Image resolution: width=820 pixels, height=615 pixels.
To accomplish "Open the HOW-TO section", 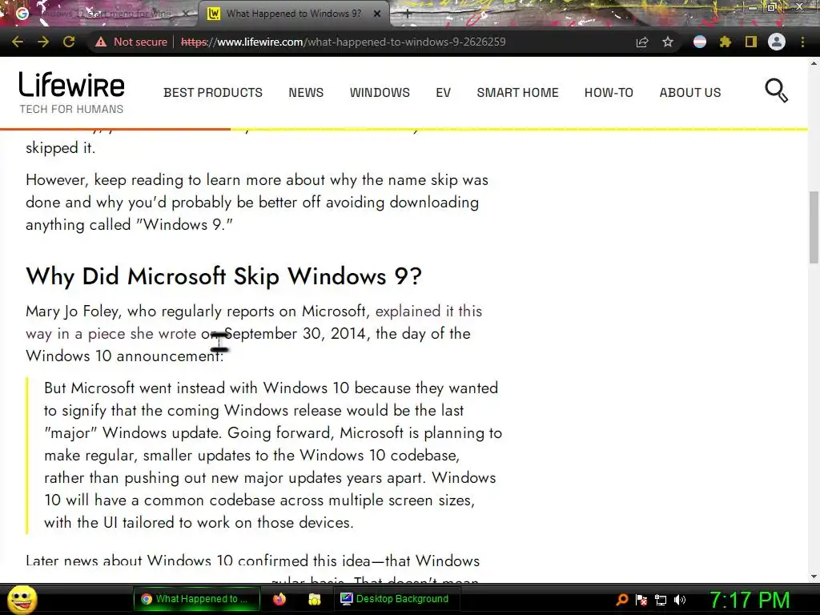I will (609, 93).
